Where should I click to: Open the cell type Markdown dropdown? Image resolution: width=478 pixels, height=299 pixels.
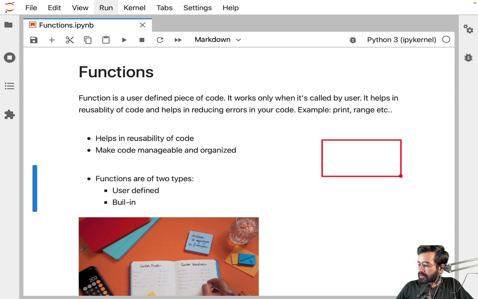(218, 40)
